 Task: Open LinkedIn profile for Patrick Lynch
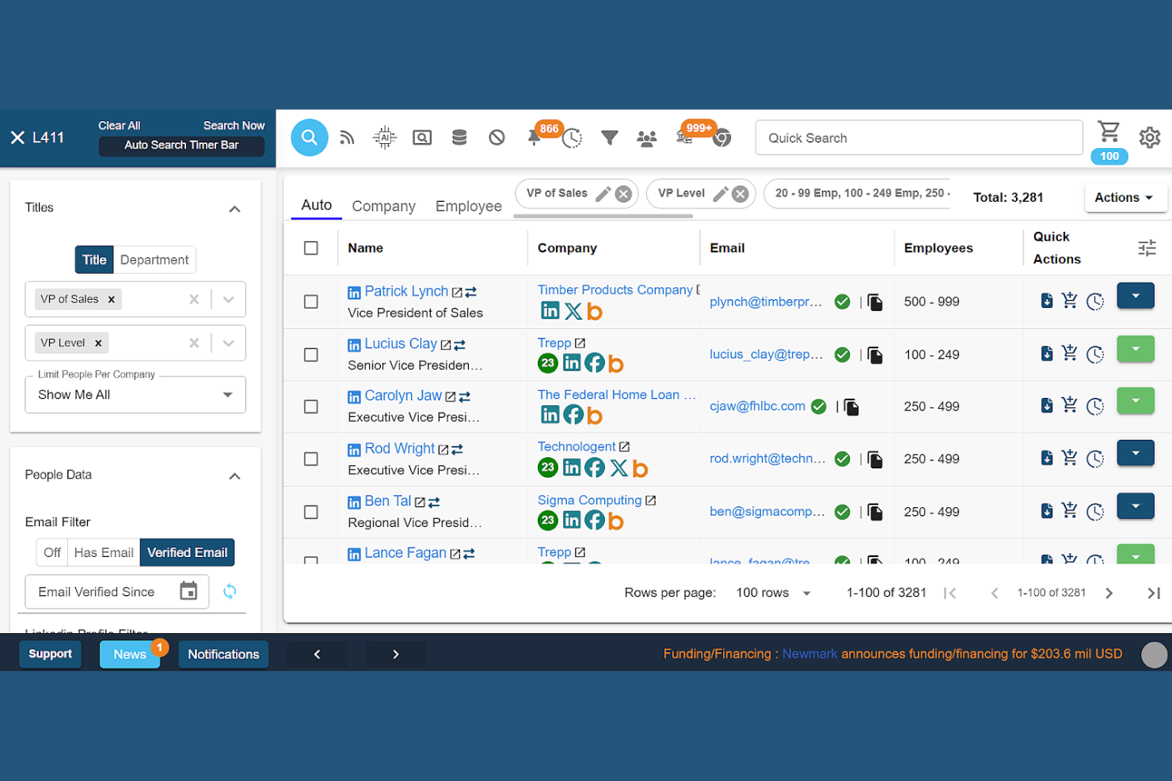(354, 291)
